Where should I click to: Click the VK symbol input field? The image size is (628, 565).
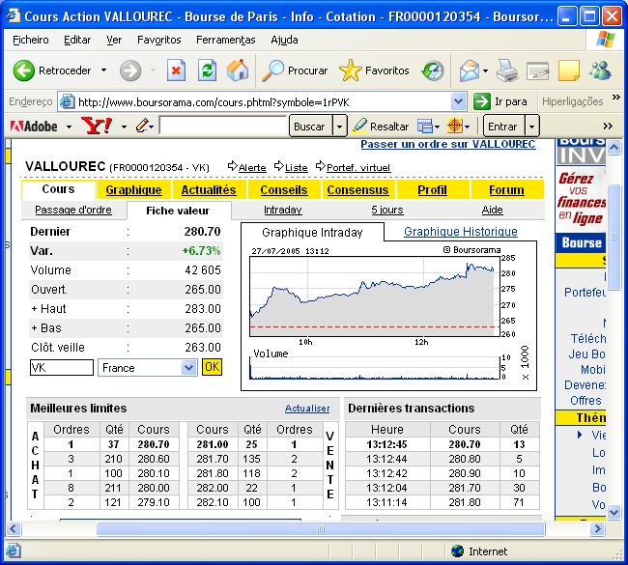tap(62, 368)
